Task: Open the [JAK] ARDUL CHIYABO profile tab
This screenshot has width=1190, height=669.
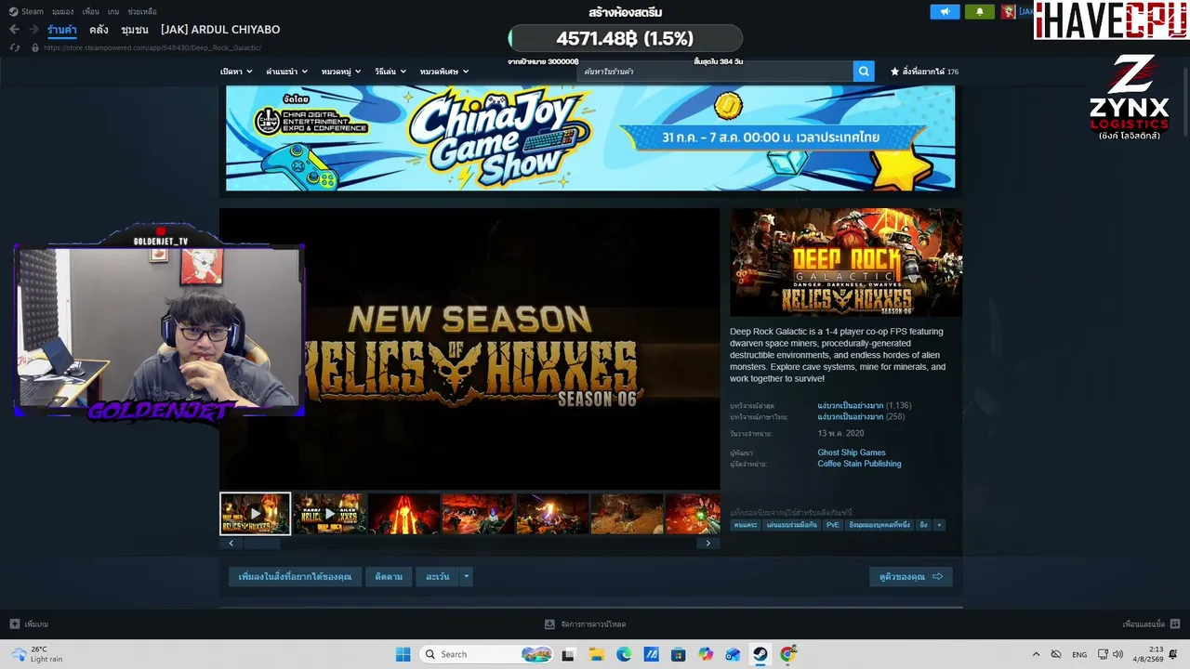Action: (x=220, y=30)
